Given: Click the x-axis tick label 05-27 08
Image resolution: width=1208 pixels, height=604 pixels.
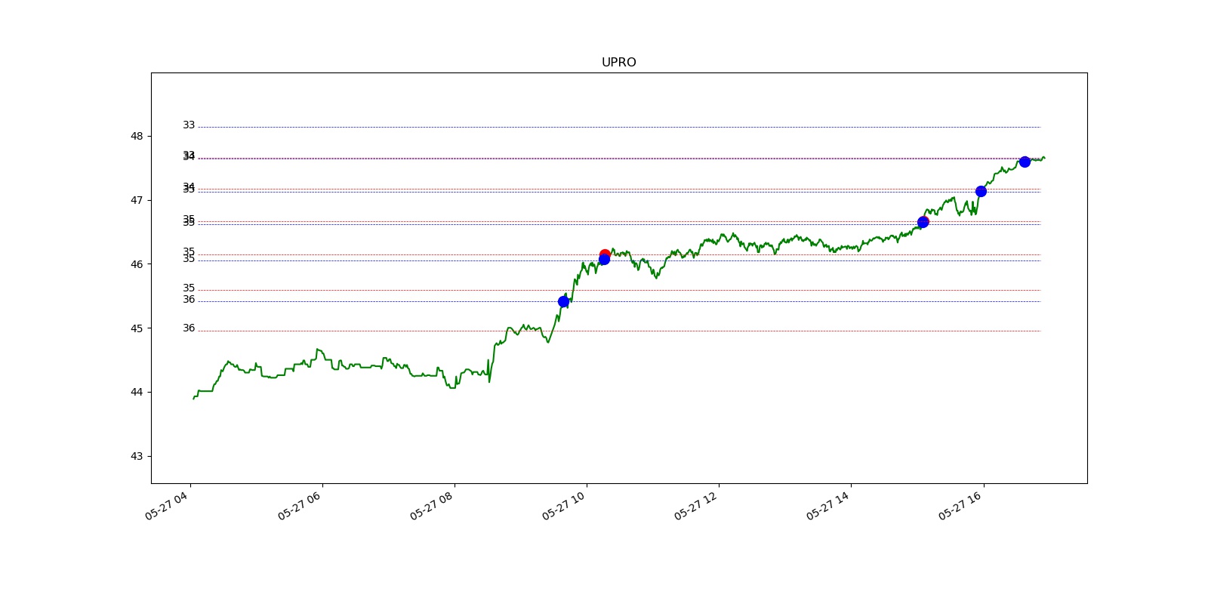Looking at the screenshot, I should (430, 505).
